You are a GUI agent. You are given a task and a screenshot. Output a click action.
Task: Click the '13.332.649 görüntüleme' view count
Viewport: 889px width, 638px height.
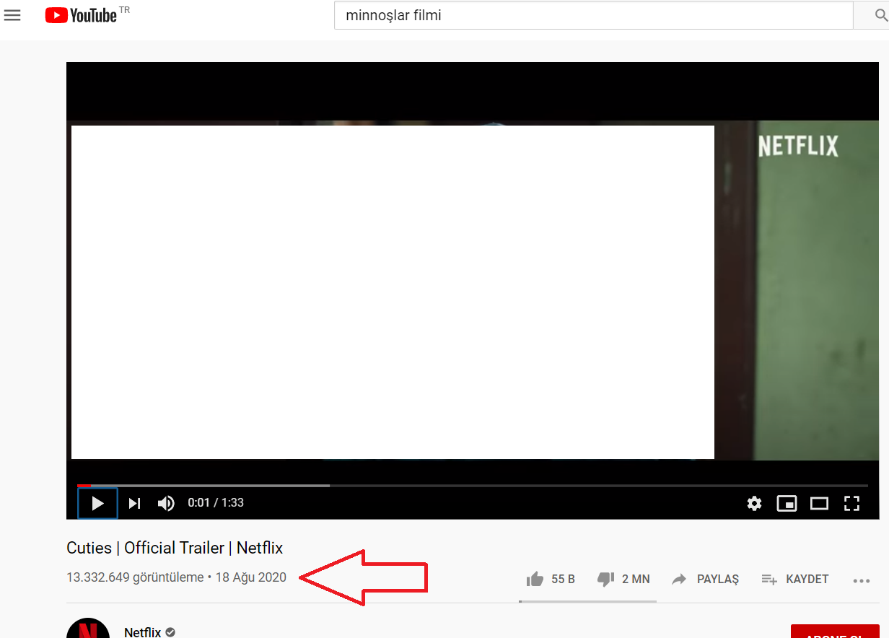135,577
